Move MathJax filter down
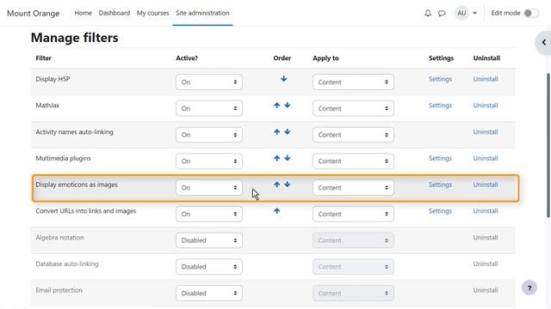Viewport: 551px width, 309px height. [x=287, y=105]
